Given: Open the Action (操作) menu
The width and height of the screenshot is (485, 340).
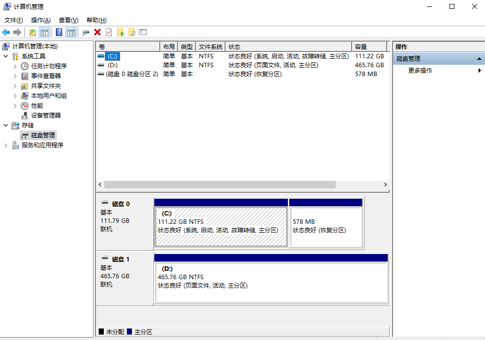Looking at the screenshot, I should [x=41, y=20].
